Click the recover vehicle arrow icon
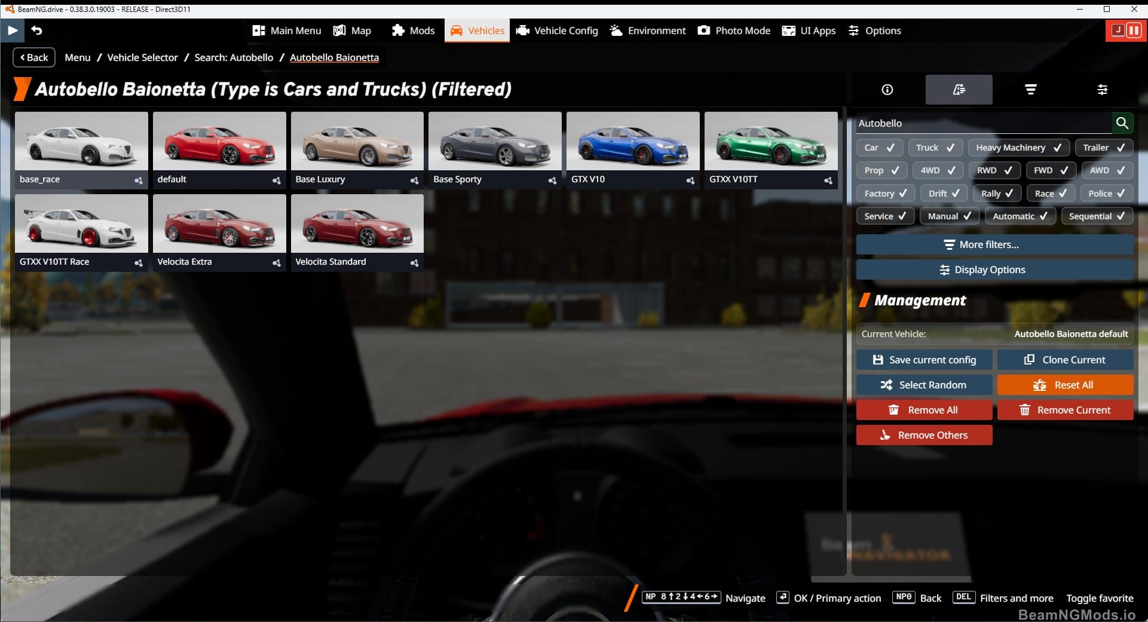1148x622 pixels. (37, 30)
